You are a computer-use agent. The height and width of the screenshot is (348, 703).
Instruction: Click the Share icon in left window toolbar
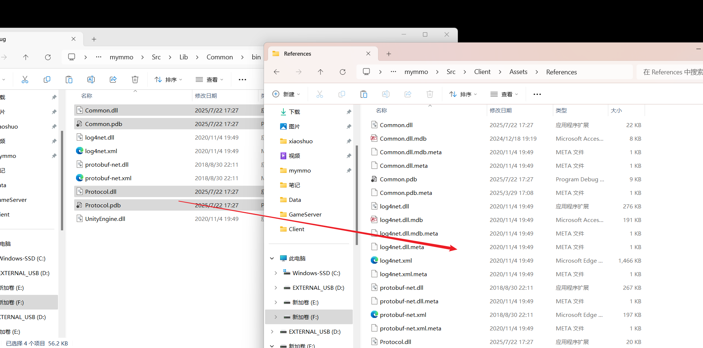(113, 79)
